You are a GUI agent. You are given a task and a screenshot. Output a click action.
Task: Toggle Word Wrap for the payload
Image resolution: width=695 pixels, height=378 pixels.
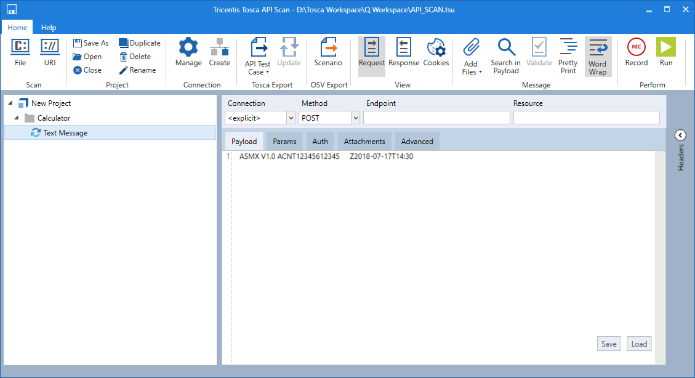597,56
